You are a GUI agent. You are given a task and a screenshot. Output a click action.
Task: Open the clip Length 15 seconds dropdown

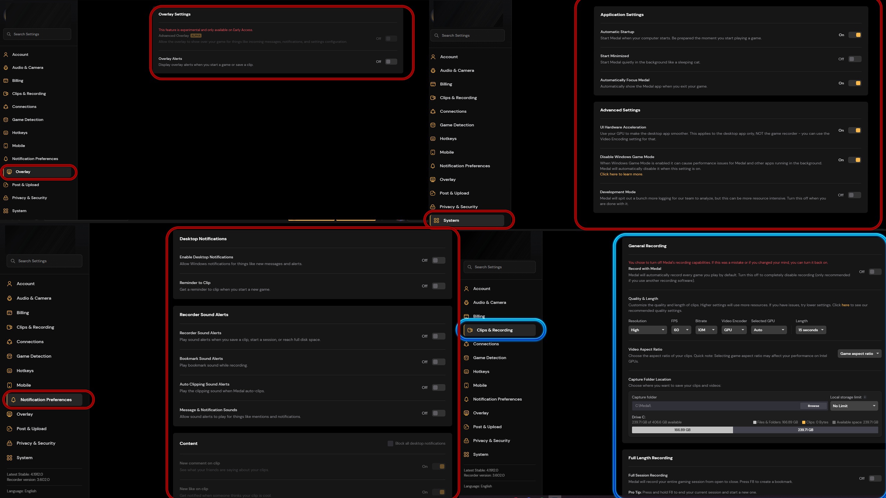coord(811,330)
